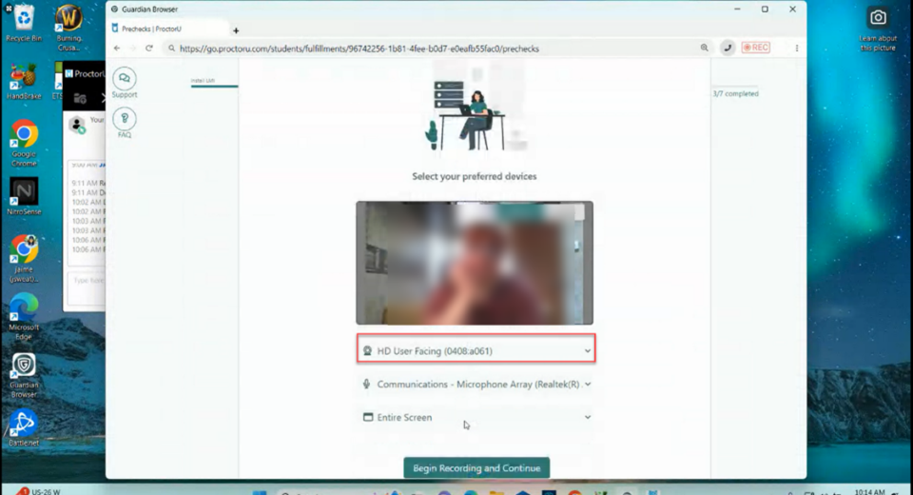Open Battle.net desktop shortcut
Viewport: 913px width, 495px height.
click(x=23, y=423)
